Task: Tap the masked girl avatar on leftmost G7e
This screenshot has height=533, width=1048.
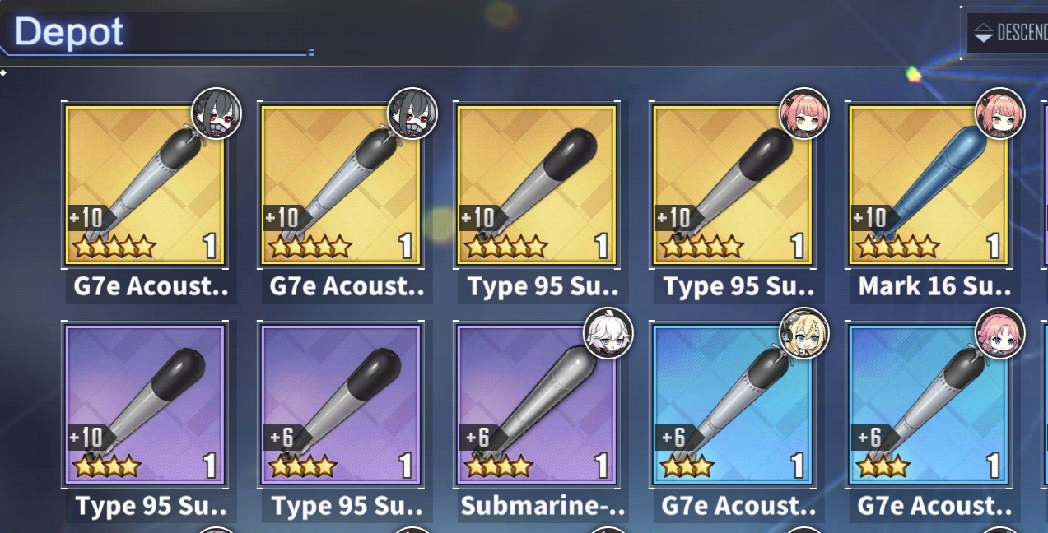Action: pyautogui.click(x=217, y=114)
